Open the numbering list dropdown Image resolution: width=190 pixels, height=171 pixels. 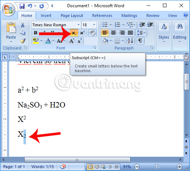[123, 25]
